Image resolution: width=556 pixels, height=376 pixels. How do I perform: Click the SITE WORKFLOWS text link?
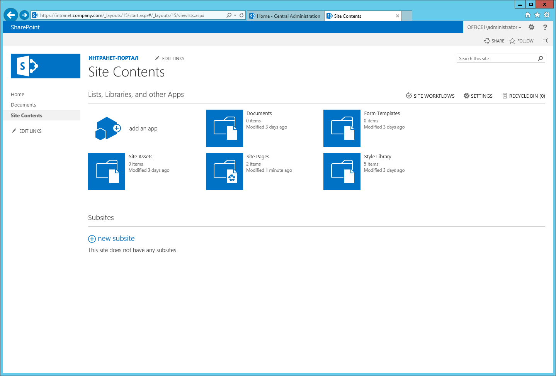(434, 96)
